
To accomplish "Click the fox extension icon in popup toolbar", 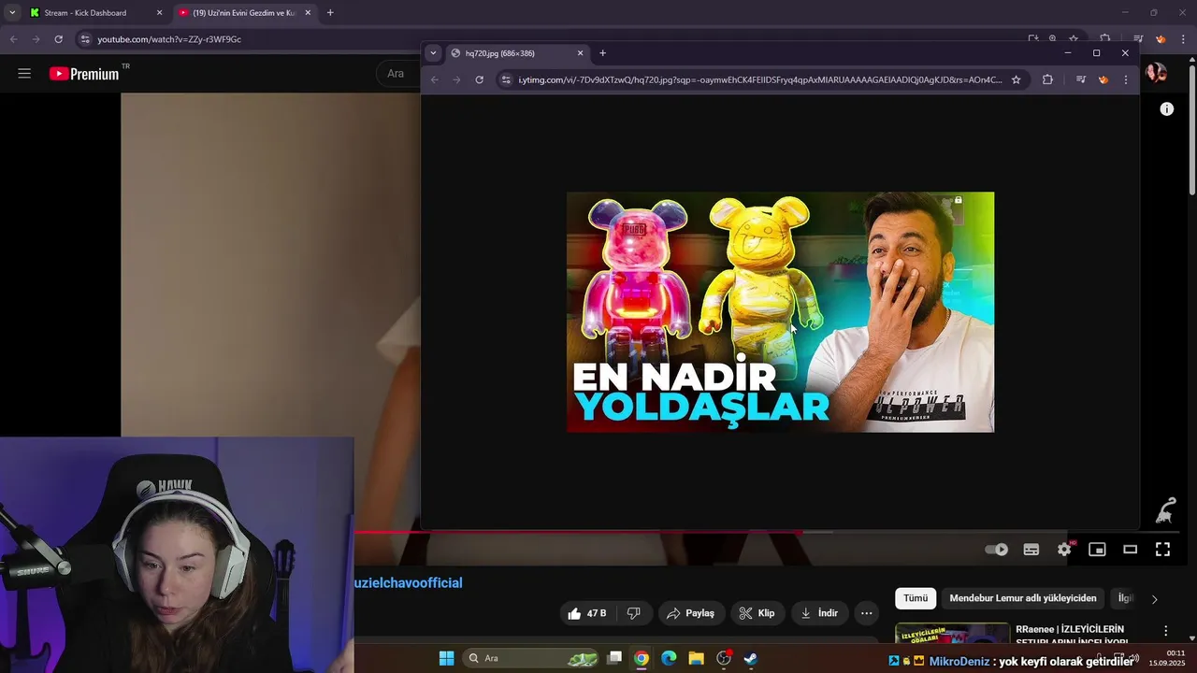I will 1103,79.
